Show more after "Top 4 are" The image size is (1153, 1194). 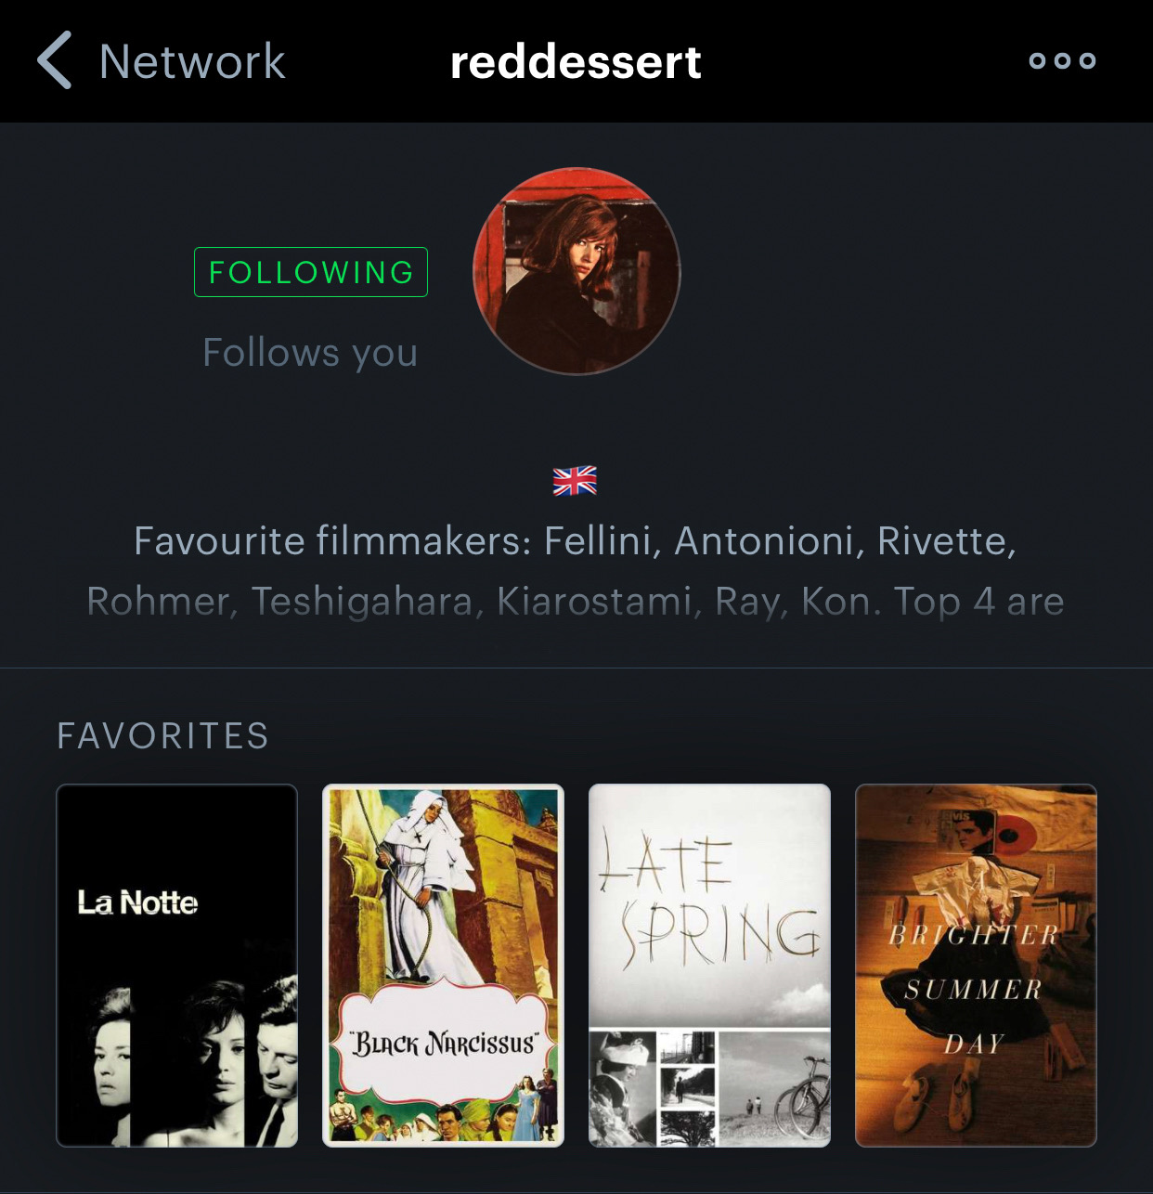point(978,602)
